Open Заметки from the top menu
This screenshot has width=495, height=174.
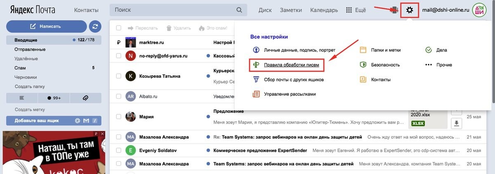click(291, 10)
